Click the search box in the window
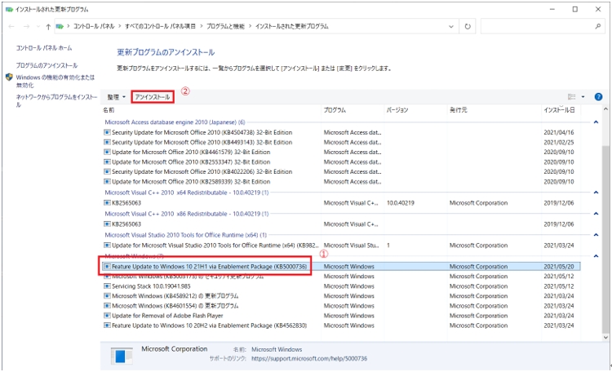 tap(543, 27)
